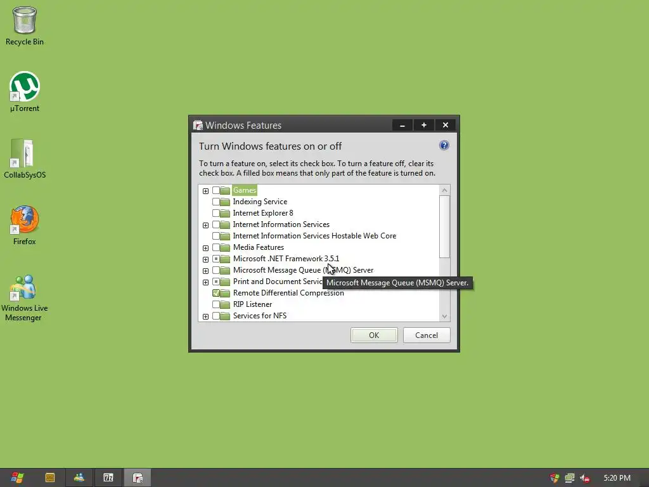Toggle the Media Features checkbox
649x487 pixels.
215,247
